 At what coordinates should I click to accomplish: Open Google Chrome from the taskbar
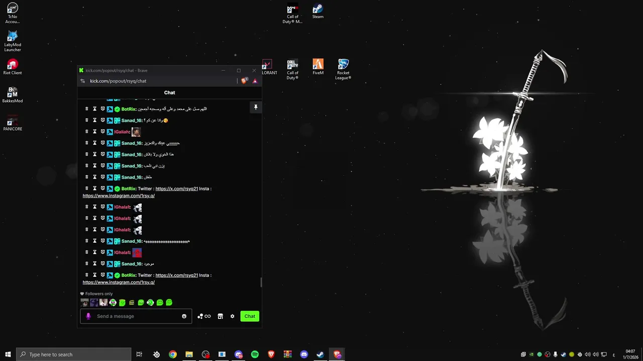(173, 354)
